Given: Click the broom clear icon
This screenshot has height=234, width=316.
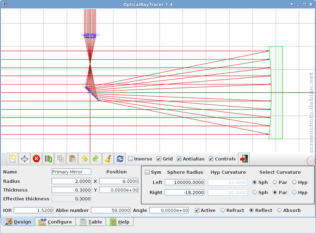Looking at the screenshot, I should (108, 159).
